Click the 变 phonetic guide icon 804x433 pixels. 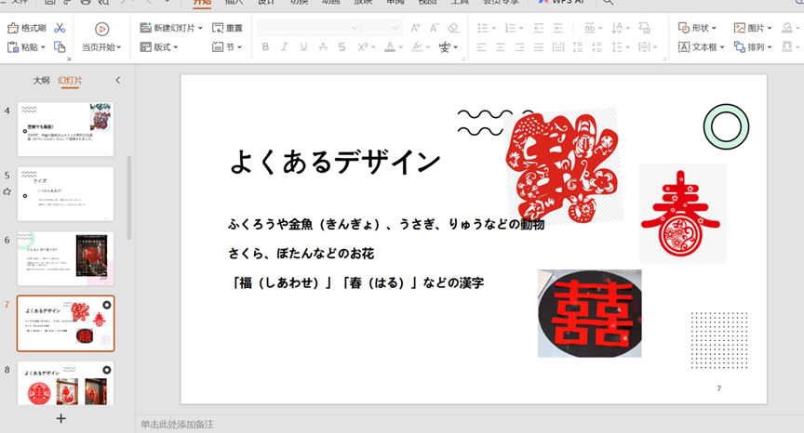[x=445, y=47]
